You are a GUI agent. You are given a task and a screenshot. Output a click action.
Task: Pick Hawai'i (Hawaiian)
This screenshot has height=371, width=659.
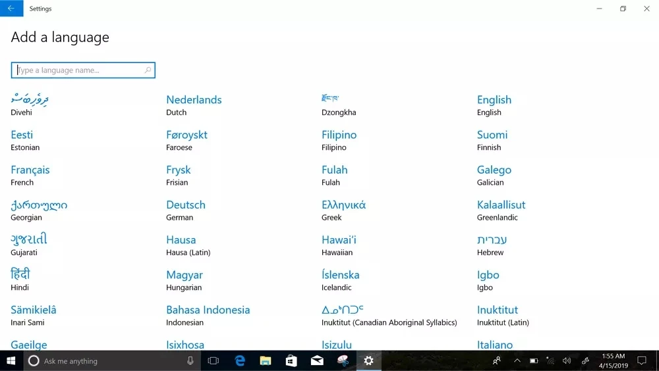click(339, 245)
